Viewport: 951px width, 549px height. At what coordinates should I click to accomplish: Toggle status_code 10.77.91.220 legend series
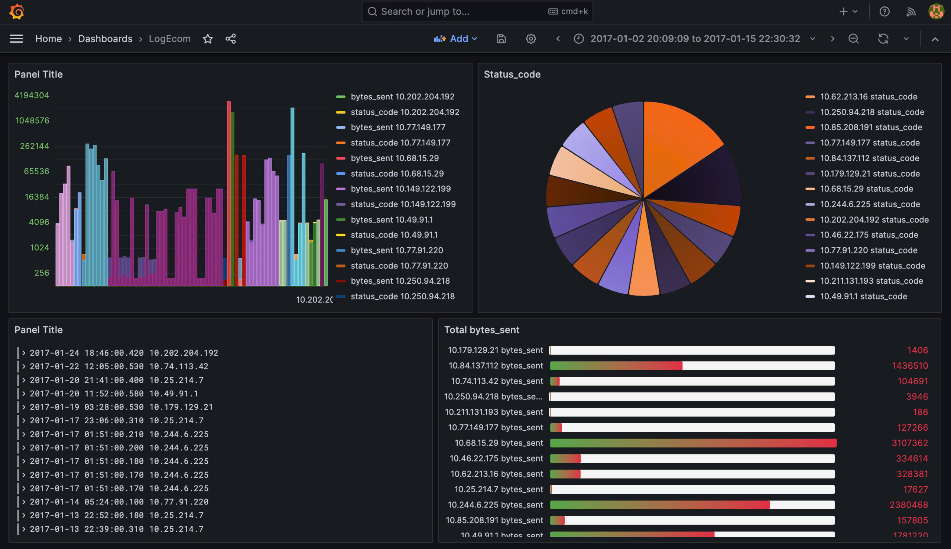(x=399, y=265)
